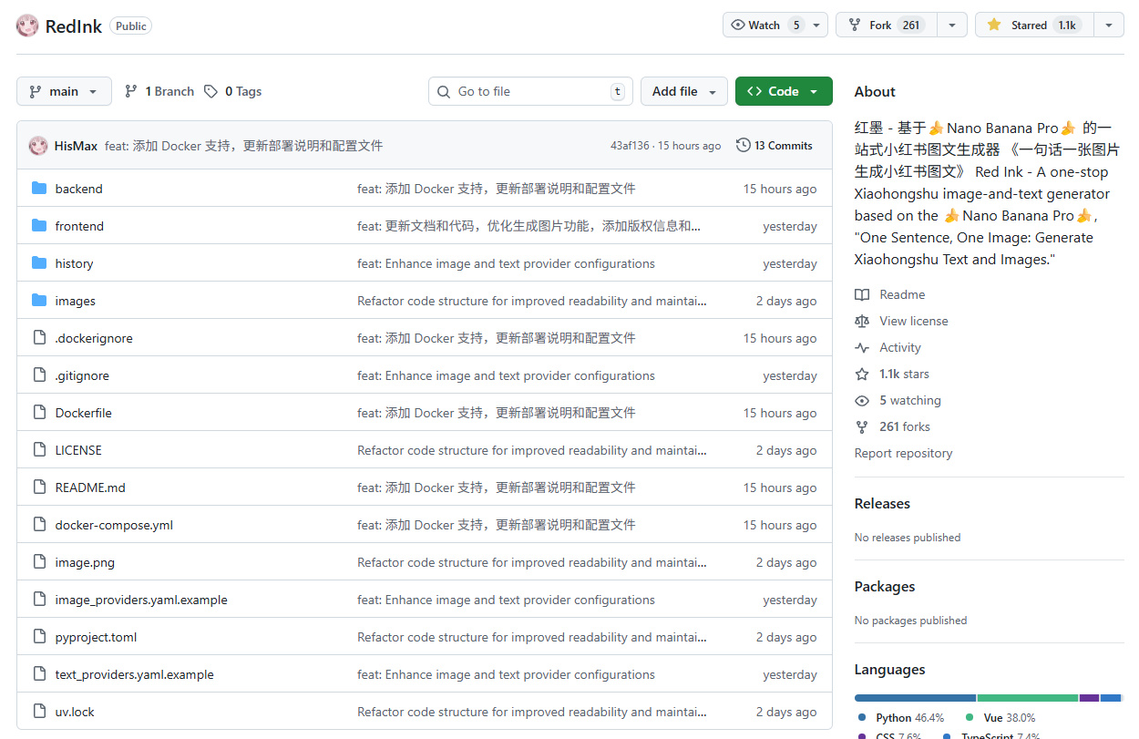Click the star icon beside 1.1k stars
The image size is (1139, 739).
click(862, 374)
